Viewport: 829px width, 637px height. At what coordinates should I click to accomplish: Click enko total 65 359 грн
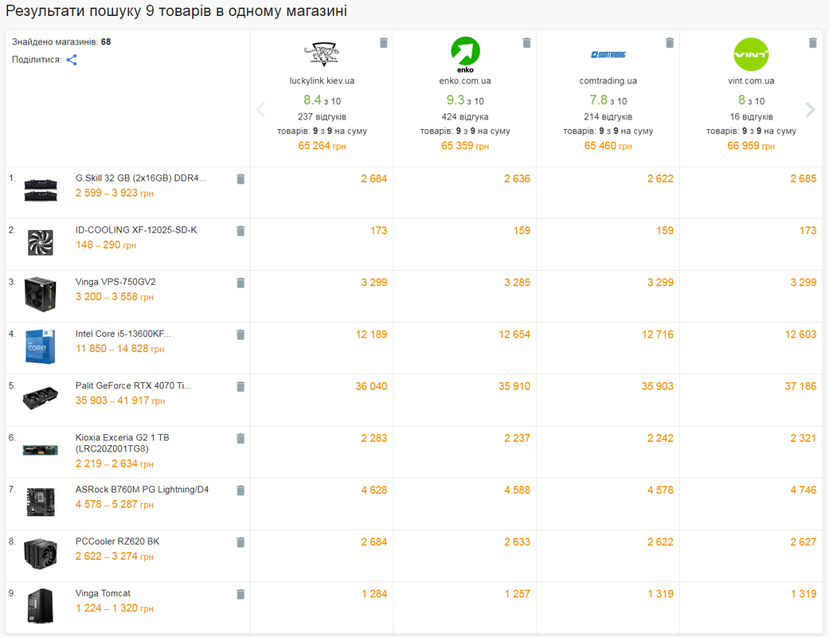point(465,146)
